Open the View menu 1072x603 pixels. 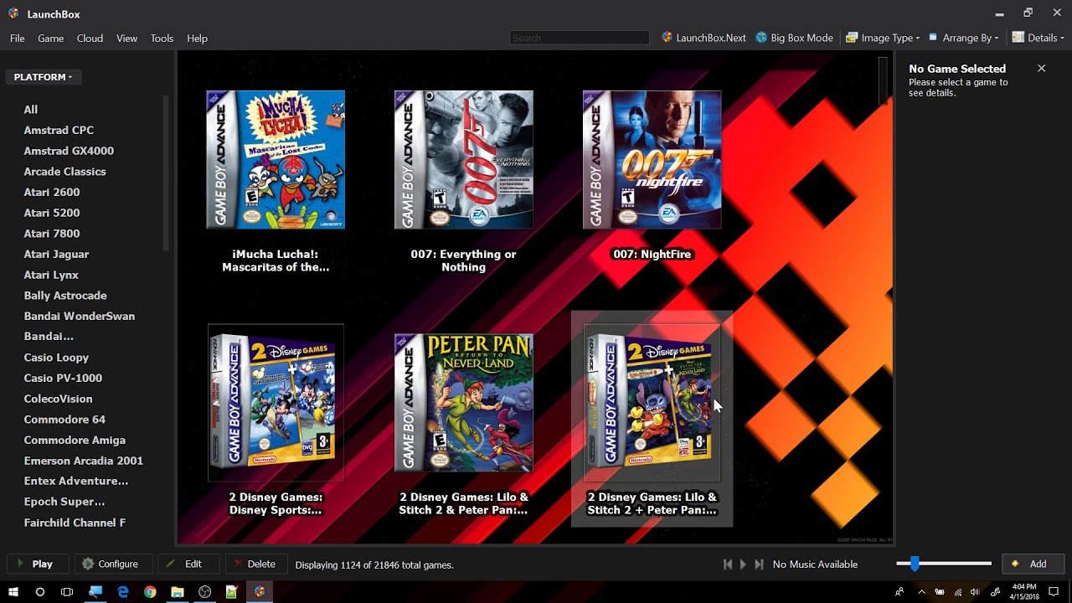click(x=126, y=39)
